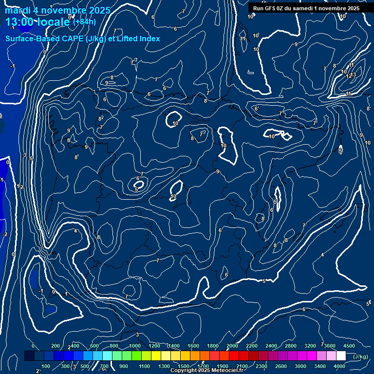The width and height of the screenshot is (374, 374).
Task: Click the legend value '500'
Action: point(85,366)
